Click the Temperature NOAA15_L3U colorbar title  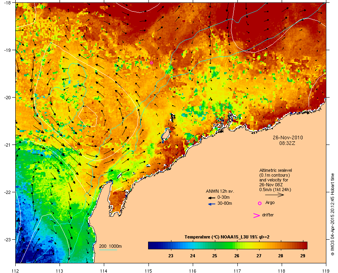[x=227, y=237]
